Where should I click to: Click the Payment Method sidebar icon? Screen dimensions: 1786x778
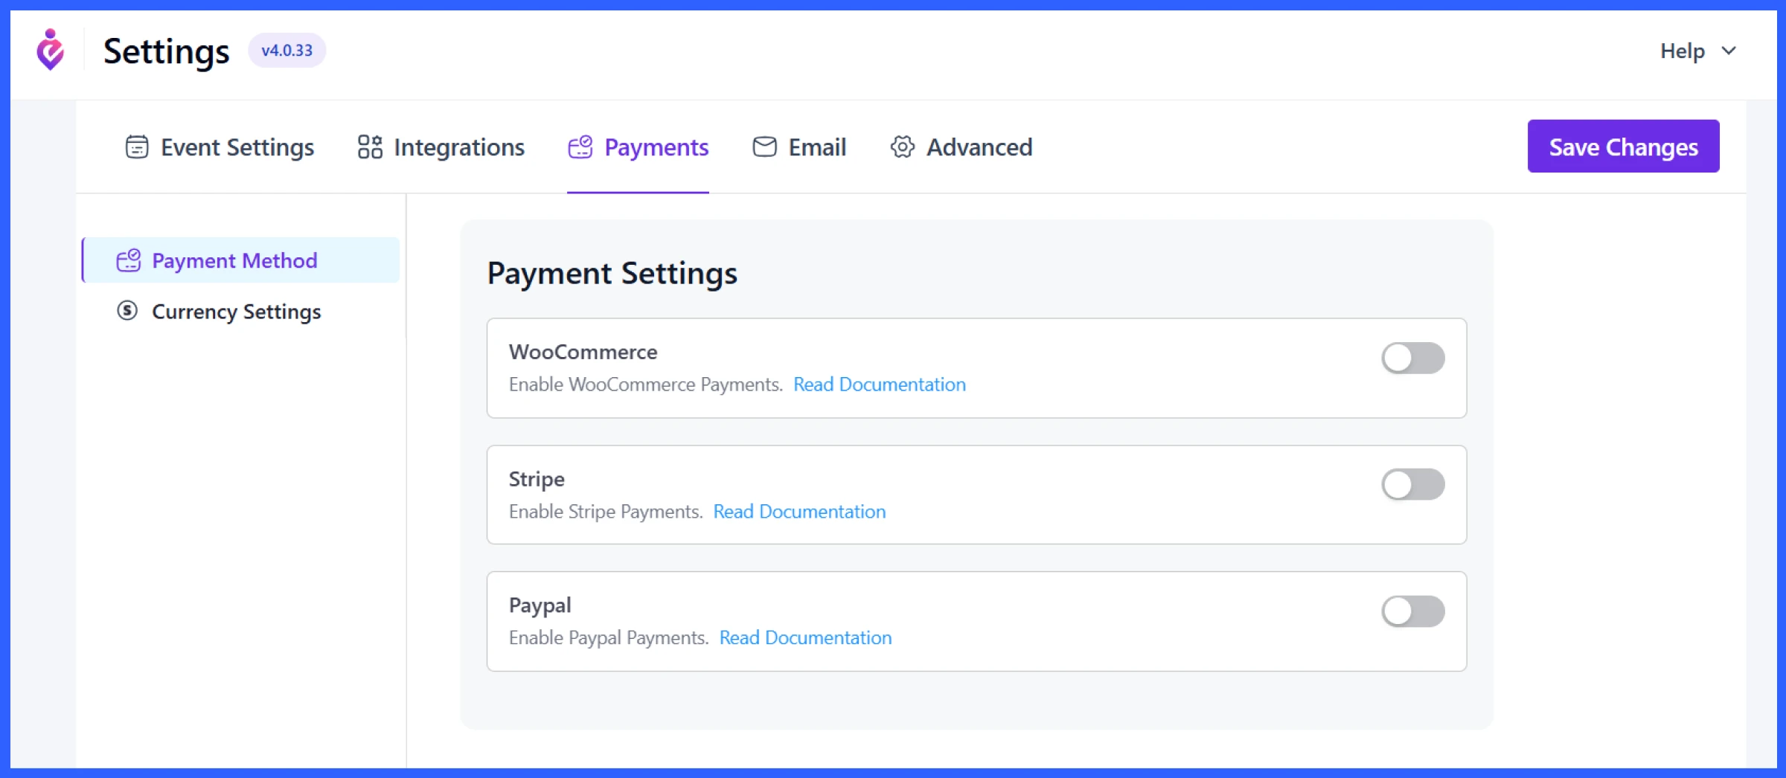129,260
